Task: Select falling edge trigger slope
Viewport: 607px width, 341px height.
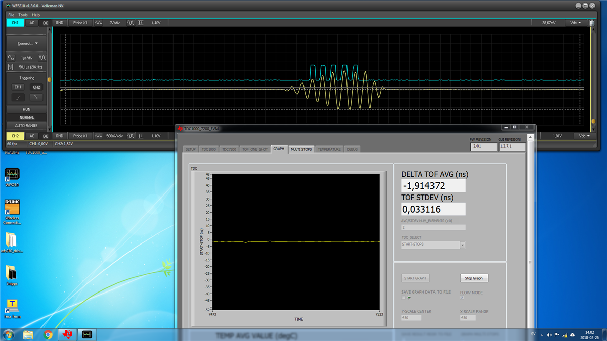Action: [36, 97]
